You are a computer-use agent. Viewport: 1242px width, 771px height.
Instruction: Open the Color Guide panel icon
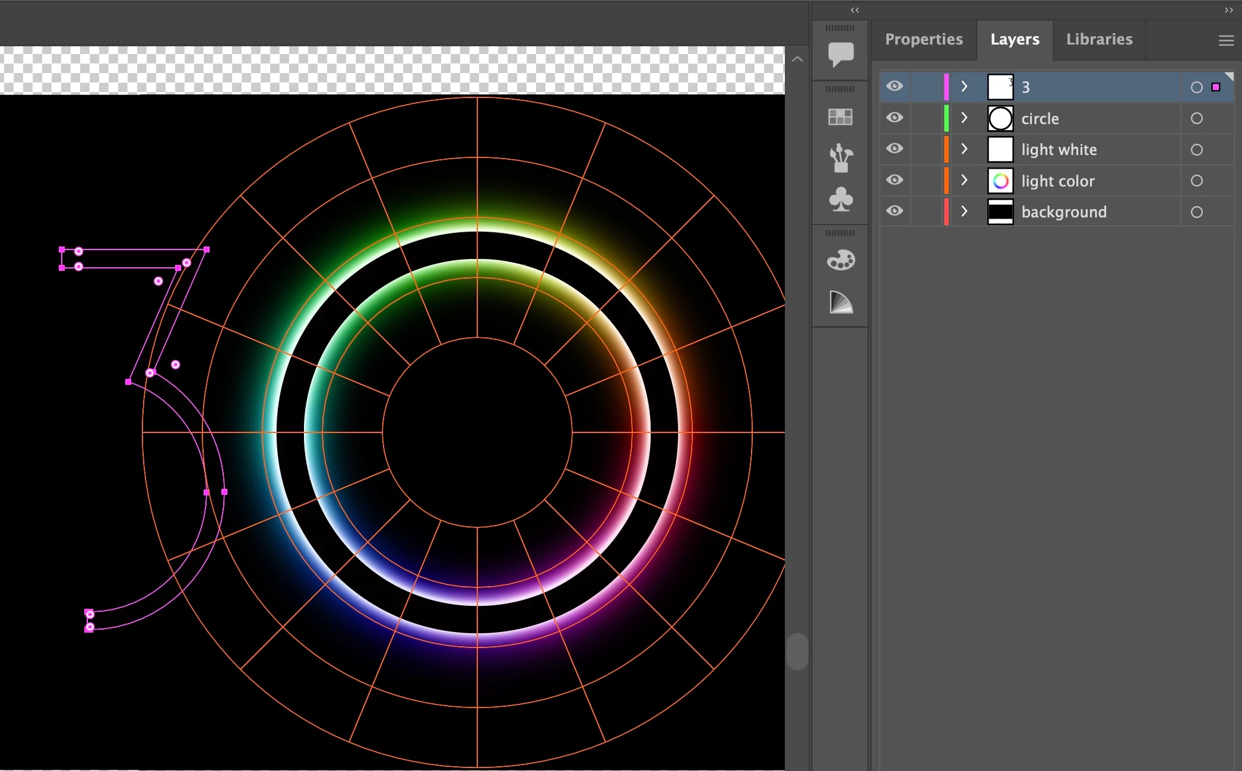841,302
